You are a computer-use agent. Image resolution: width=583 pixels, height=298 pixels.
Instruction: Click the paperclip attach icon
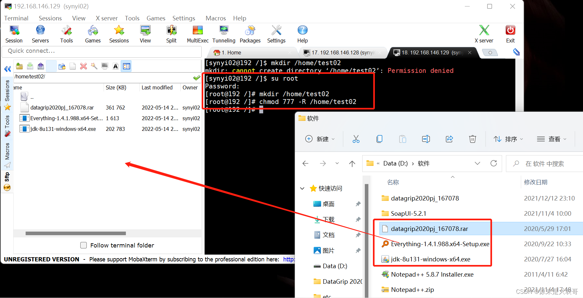coord(516,52)
